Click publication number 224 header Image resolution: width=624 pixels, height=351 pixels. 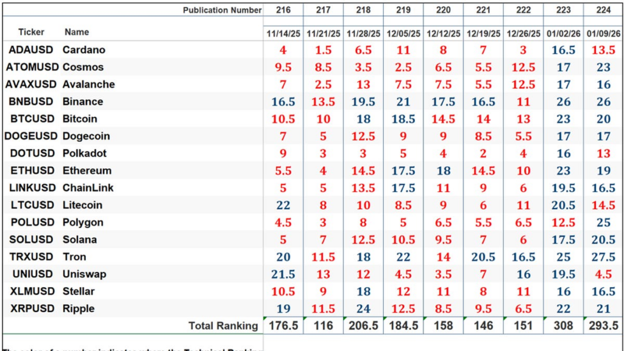pyautogui.click(x=603, y=10)
